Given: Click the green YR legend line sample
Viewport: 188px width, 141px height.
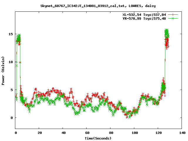Looking at the screenshot, I should 173,19.
